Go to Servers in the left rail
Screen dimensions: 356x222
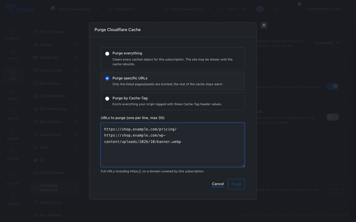pos(13,55)
